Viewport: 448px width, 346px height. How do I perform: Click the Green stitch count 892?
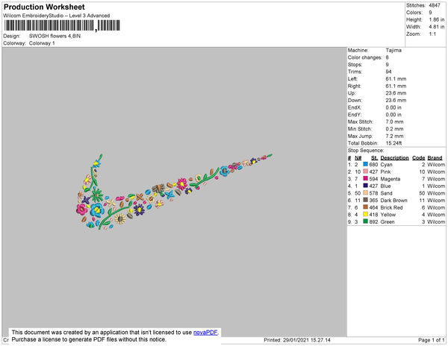[373, 221]
